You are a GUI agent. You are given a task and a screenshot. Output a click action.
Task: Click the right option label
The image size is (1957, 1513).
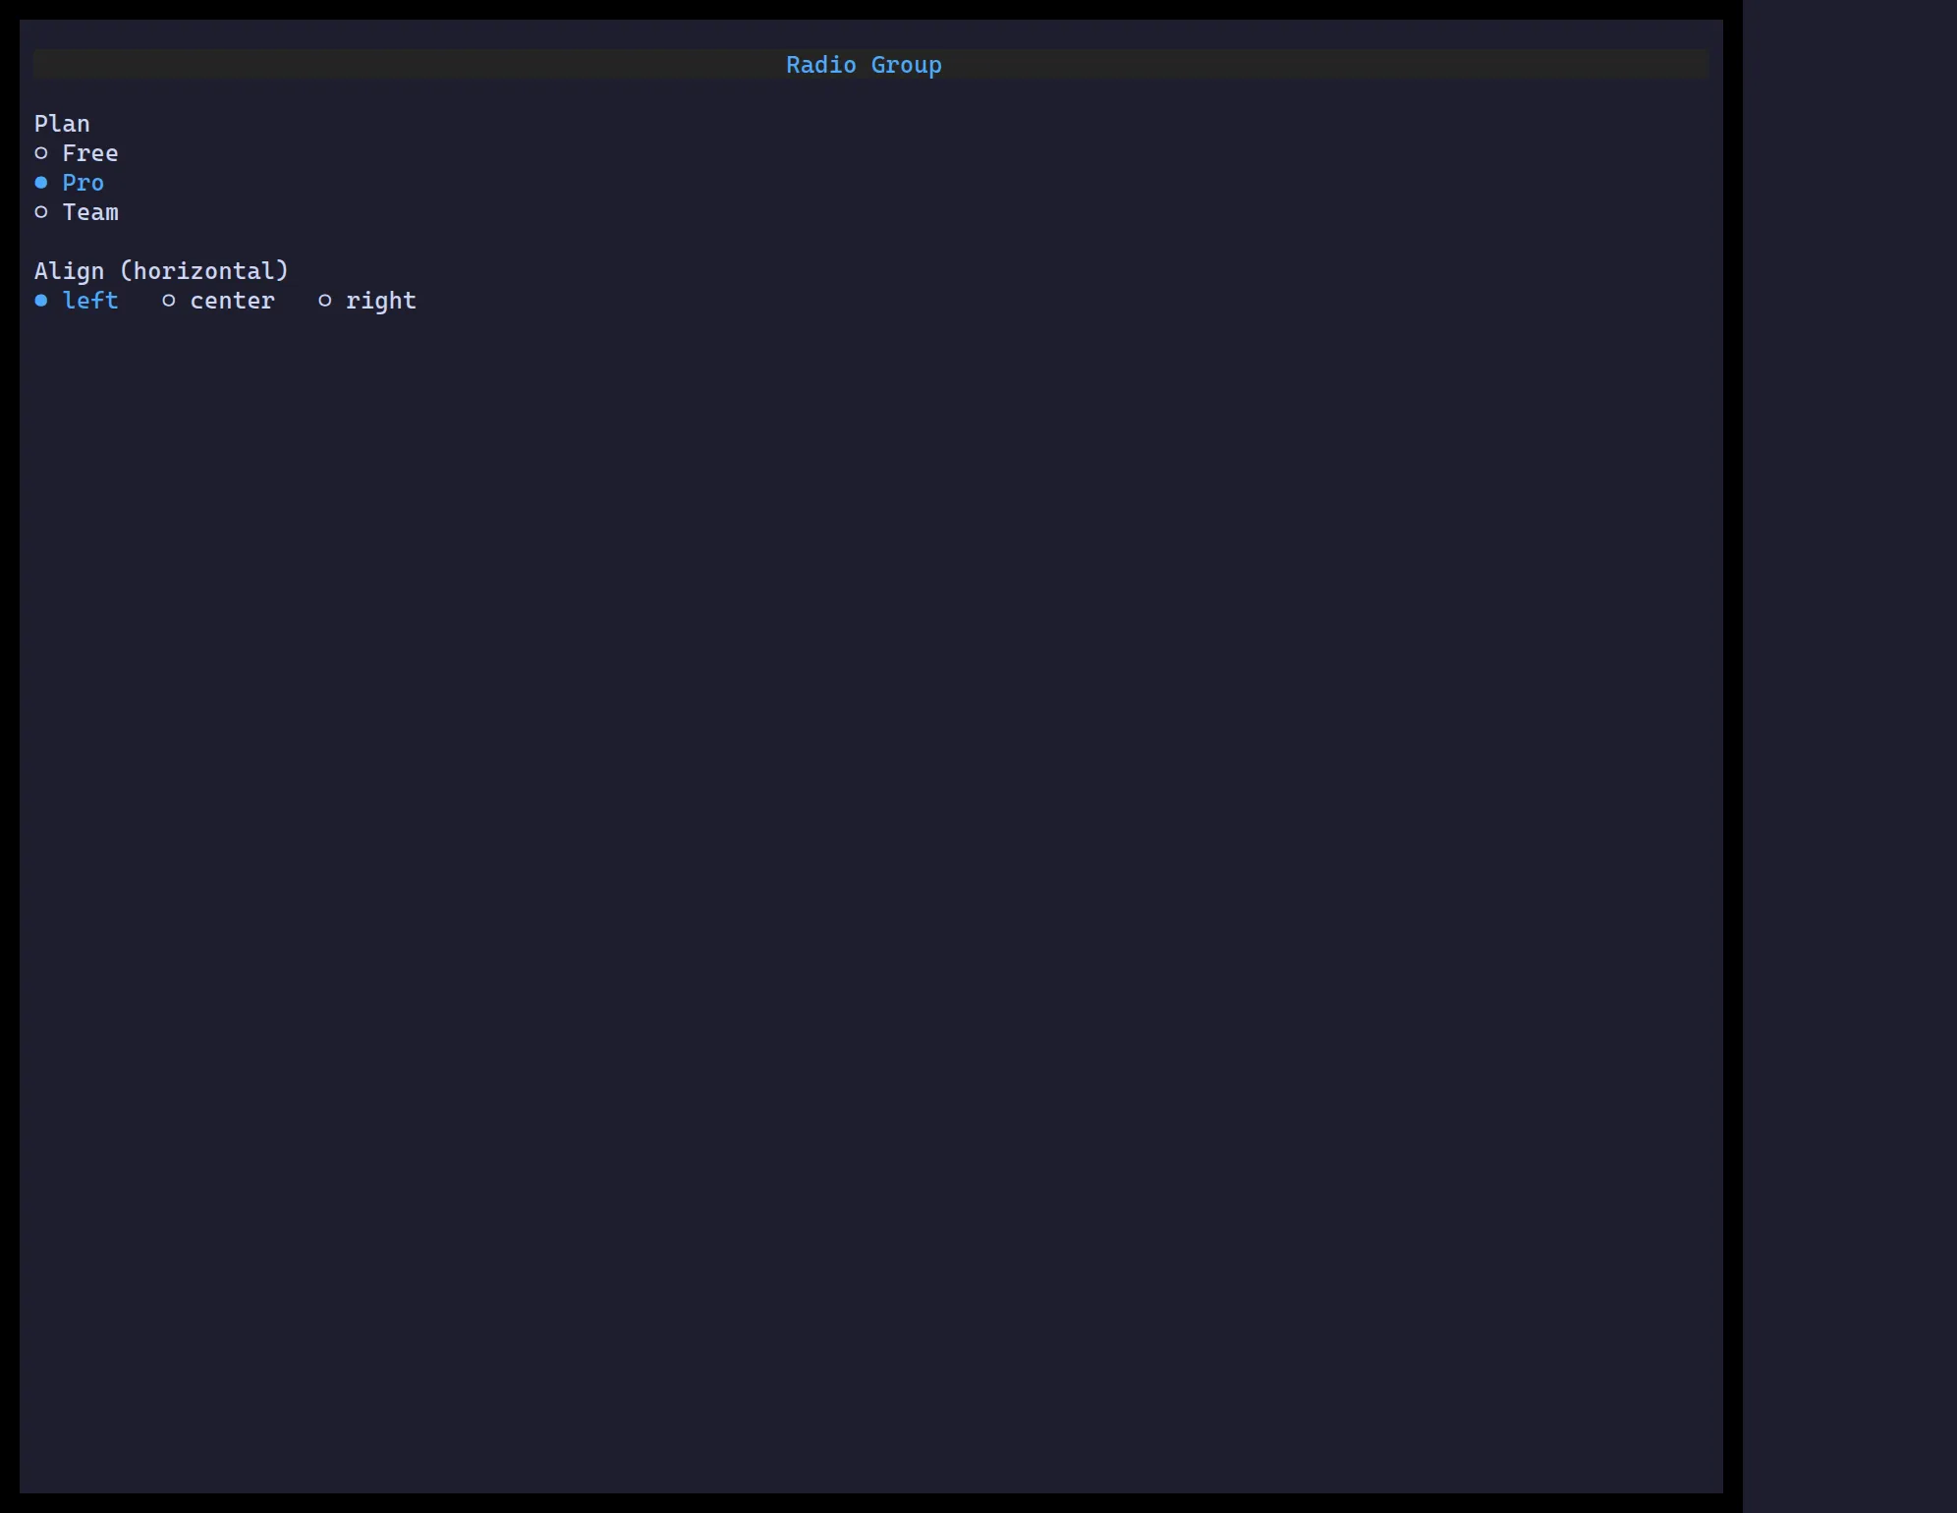pos(381,301)
